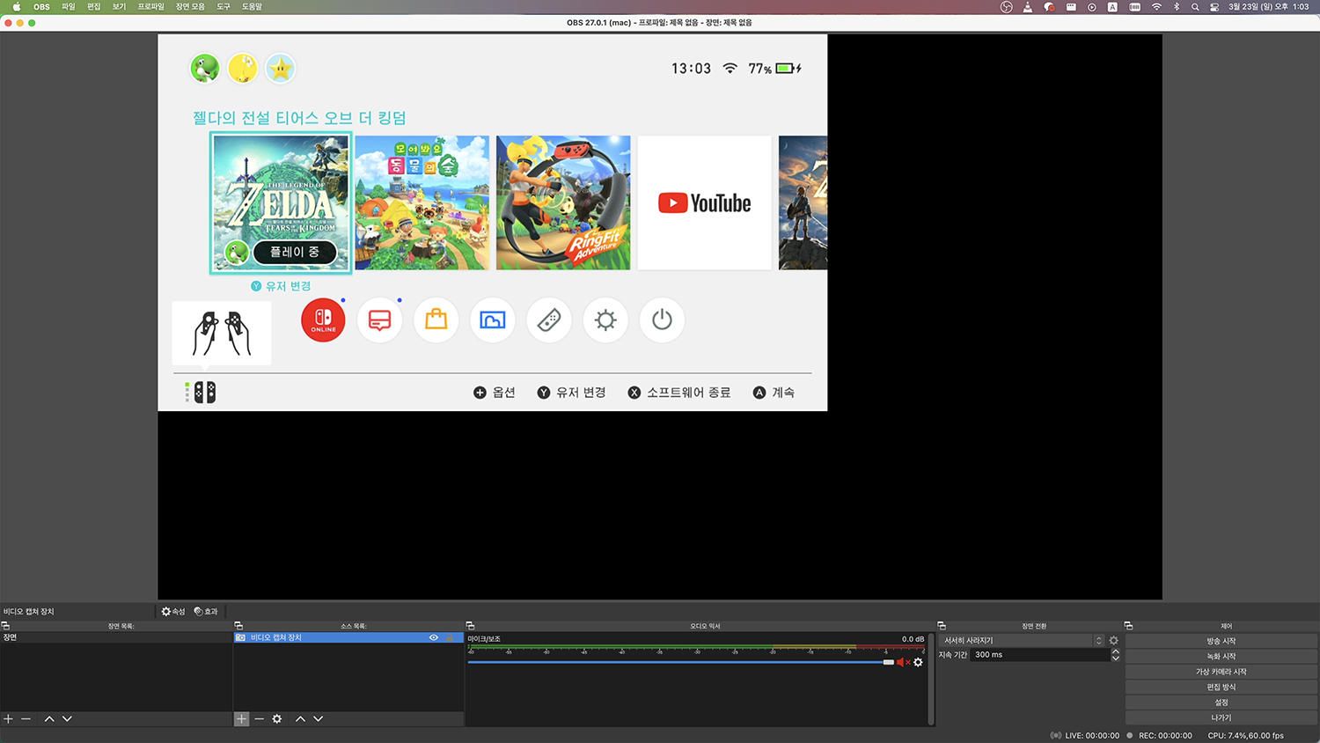The width and height of the screenshot is (1320, 743).
Task: Open the 서서히 사라지기 transition dropdown
Action: (x=1023, y=640)
